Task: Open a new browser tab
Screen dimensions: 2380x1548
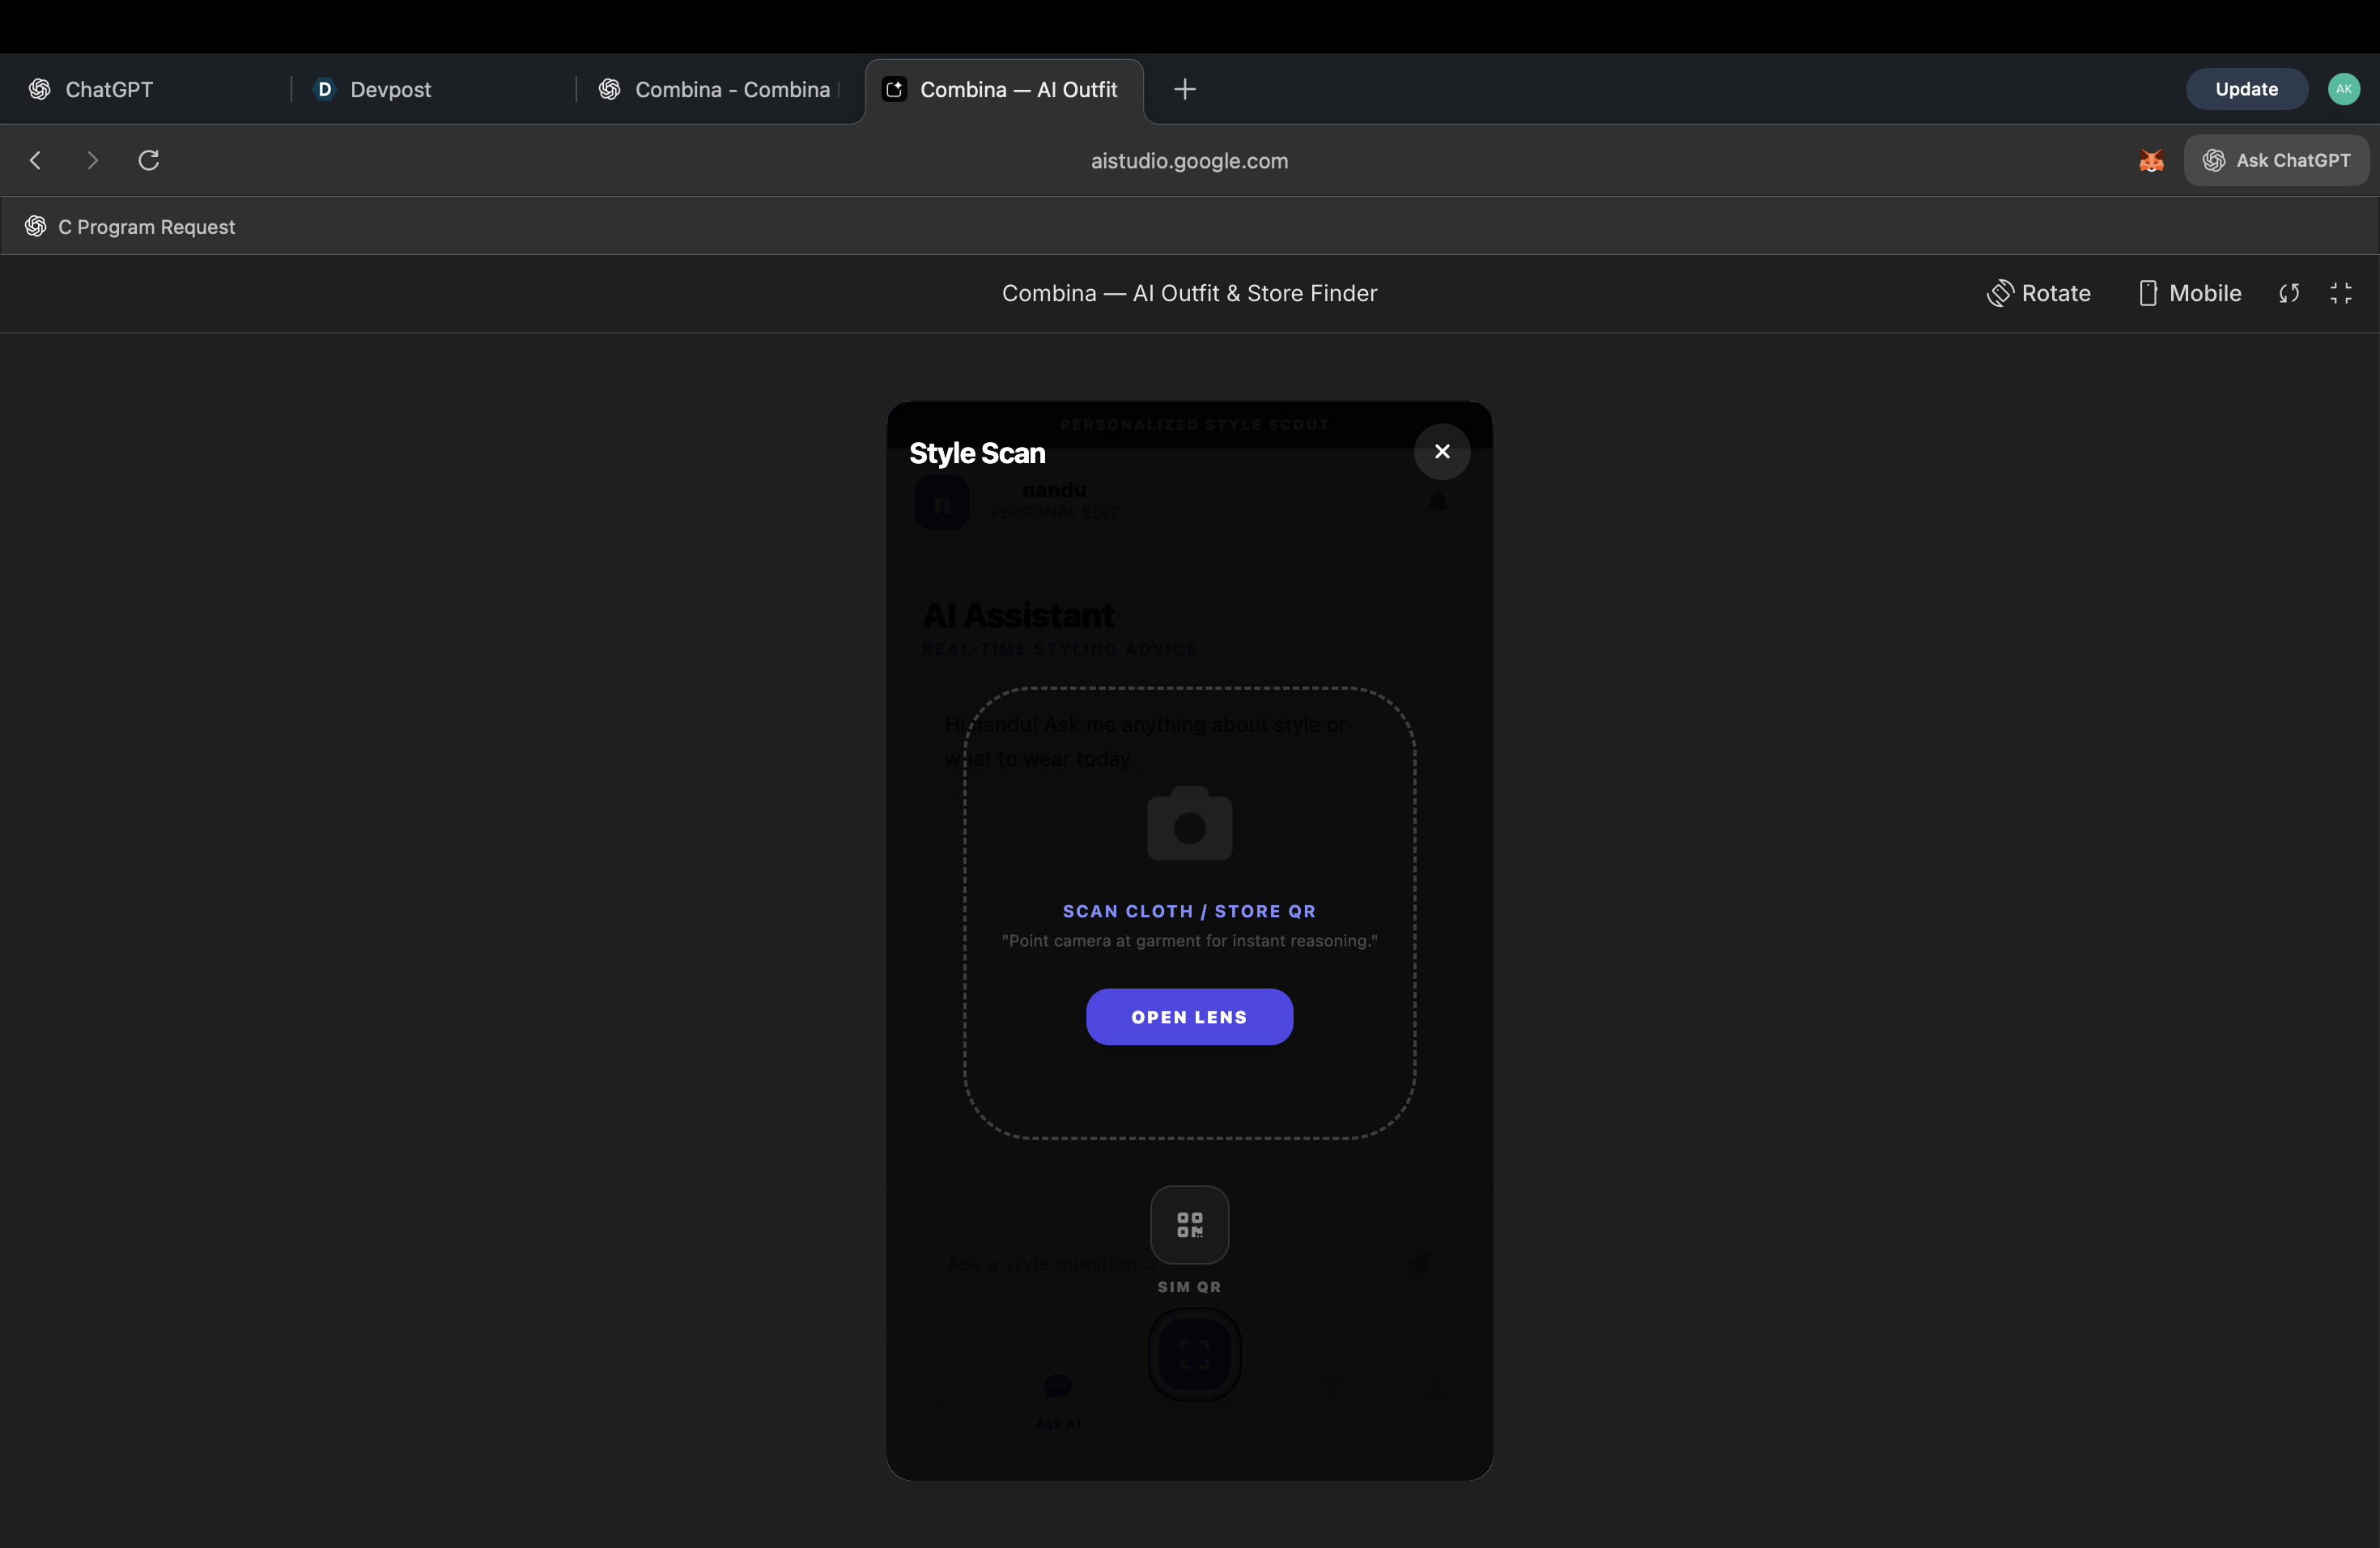Action: pyautogui.click(x=1184, y=89)
